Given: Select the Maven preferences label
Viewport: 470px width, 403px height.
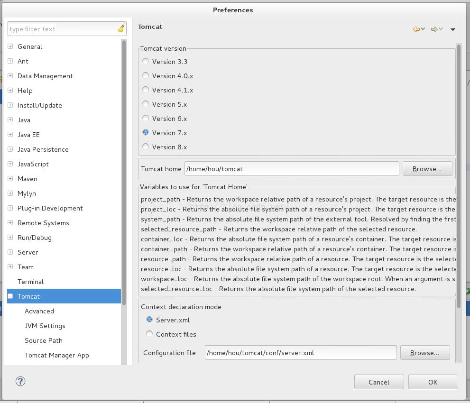Looking at the screenshot, I should [28, 179].
